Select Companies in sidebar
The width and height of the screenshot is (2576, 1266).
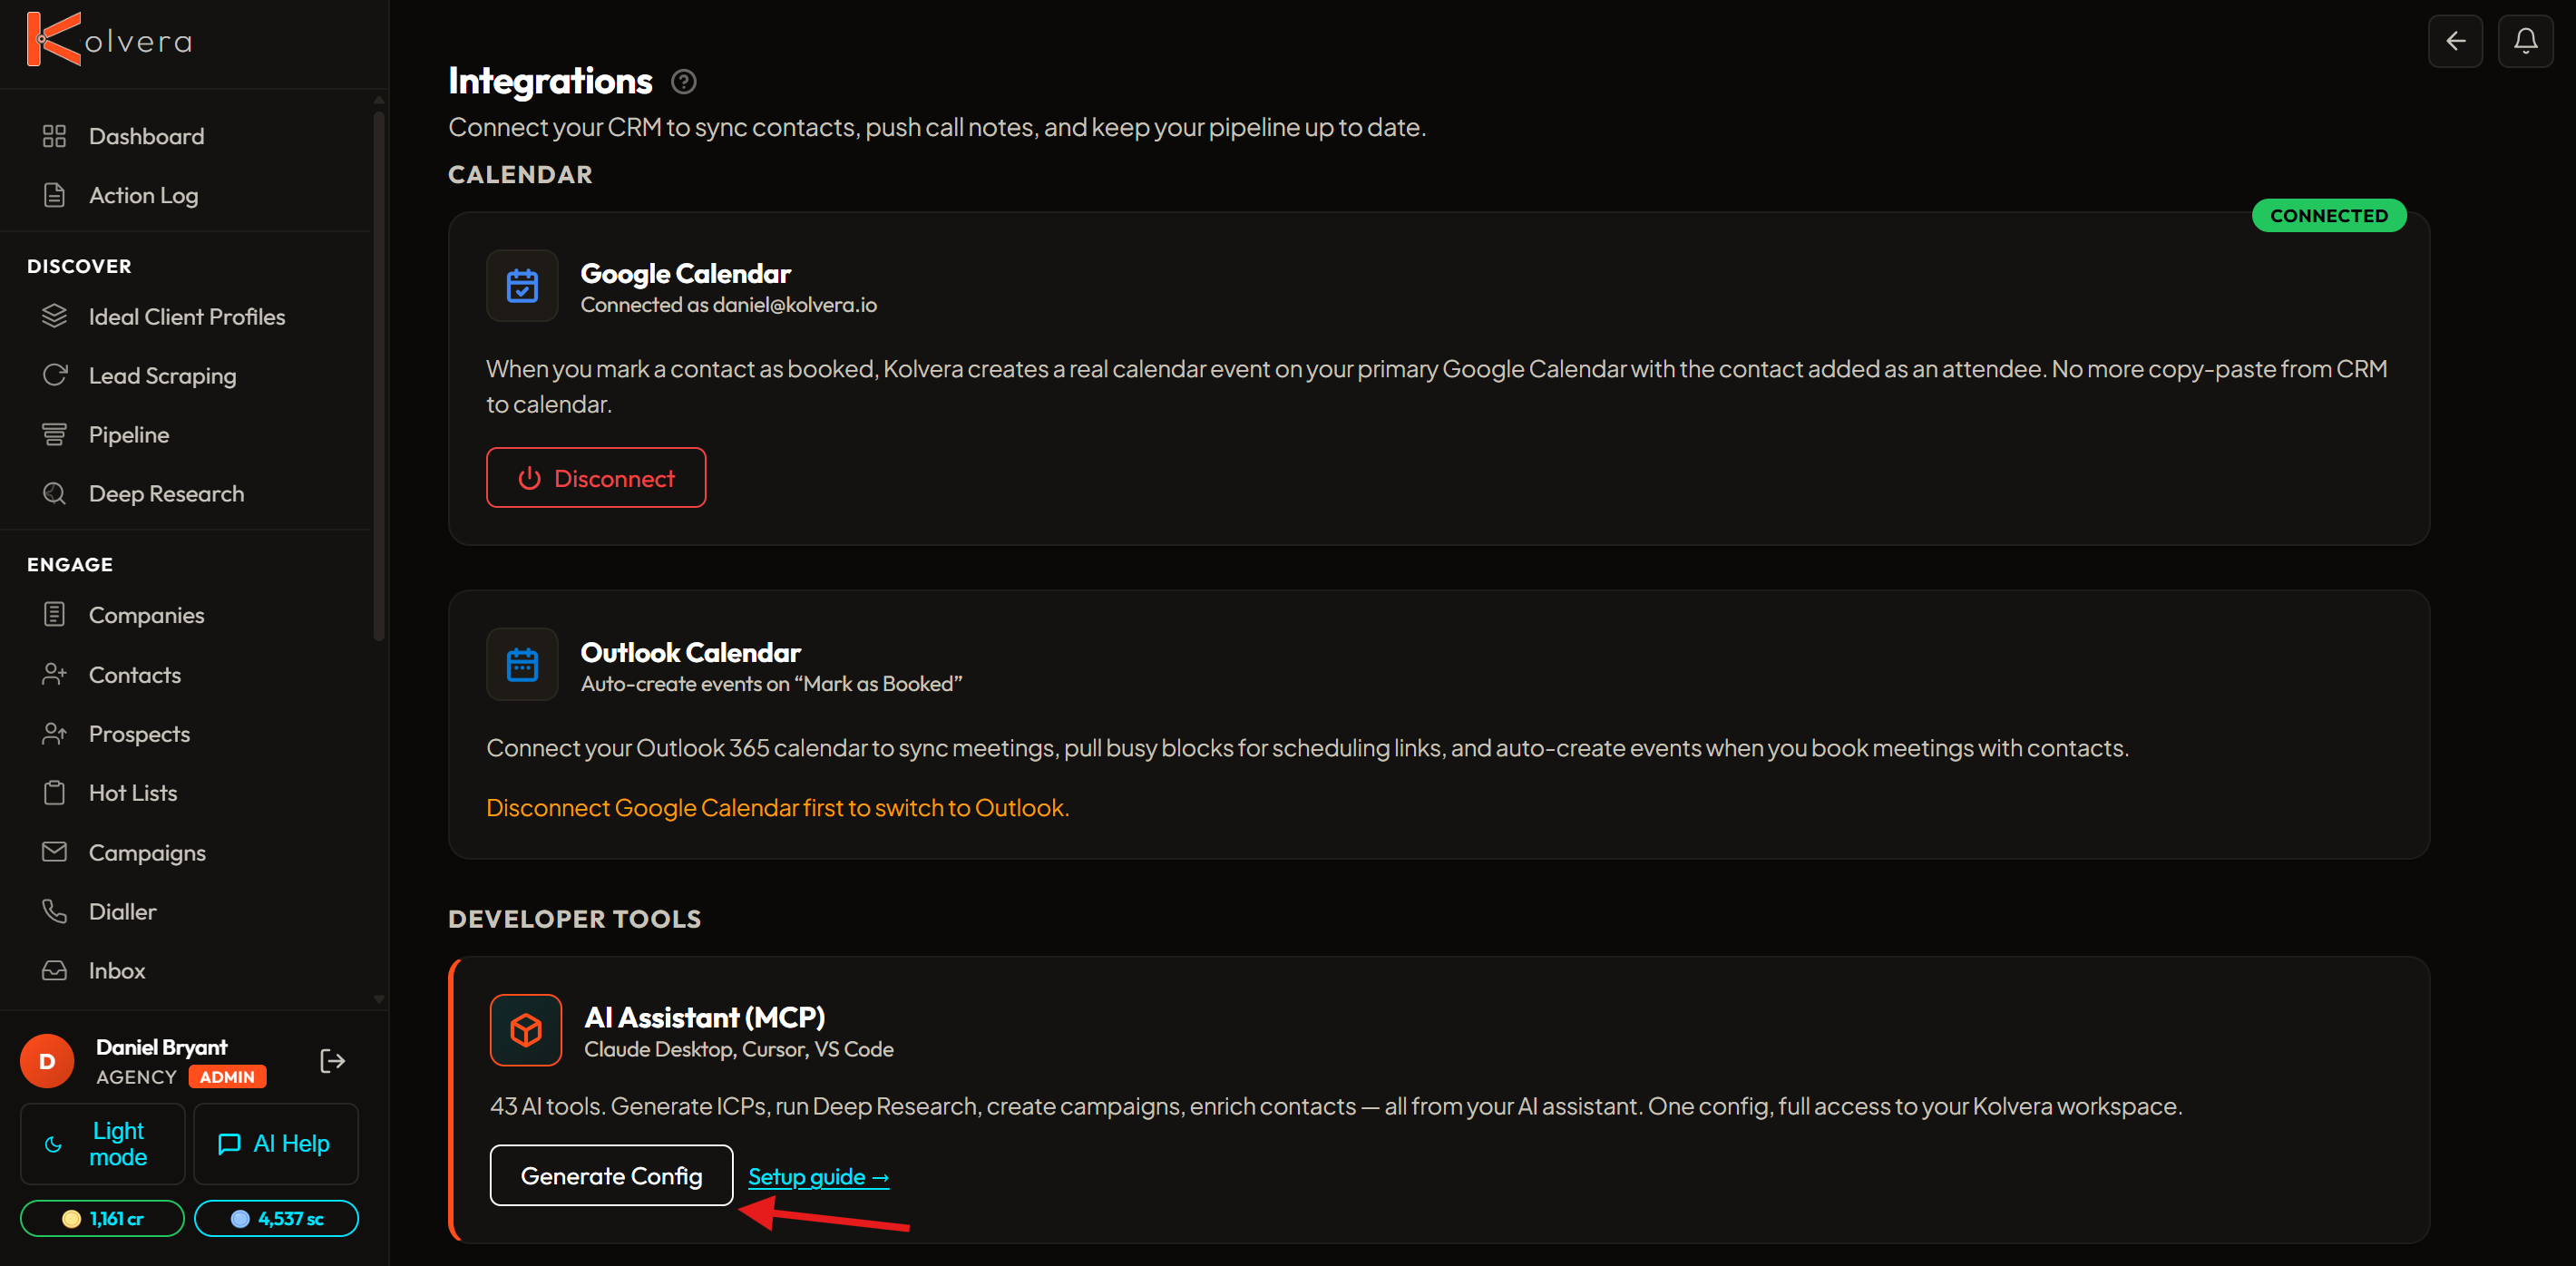coord(147,614)
